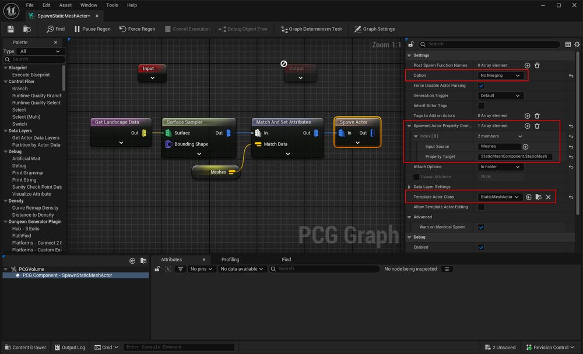
Task: Browse to Template Actor Class in content browser
Action: (538, 197)
